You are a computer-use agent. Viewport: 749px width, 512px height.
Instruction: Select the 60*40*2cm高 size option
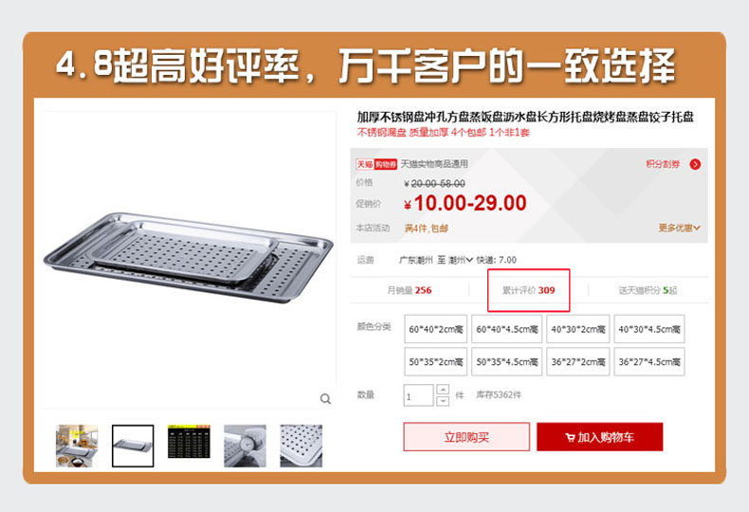[x=435, y=329]
